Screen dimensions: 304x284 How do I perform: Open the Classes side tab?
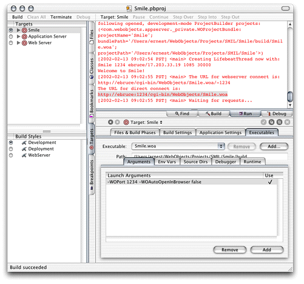click(x=92, y=68)
